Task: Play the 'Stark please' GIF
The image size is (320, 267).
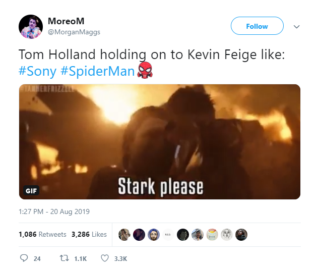Action: 160,141
